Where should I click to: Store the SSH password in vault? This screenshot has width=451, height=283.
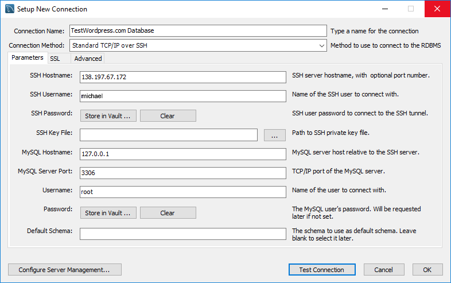[x=108, y=116]
